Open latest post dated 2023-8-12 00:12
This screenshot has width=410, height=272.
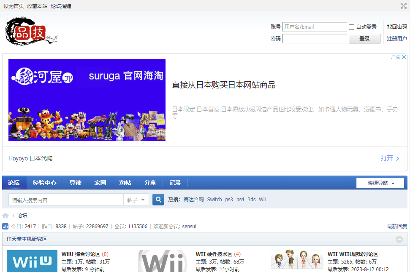370,269
